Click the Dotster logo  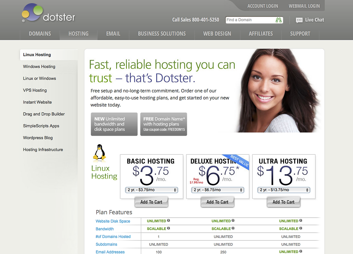(48, 13)
